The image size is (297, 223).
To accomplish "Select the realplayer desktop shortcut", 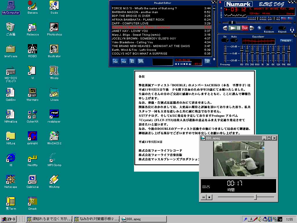I will tap(54, 116).
